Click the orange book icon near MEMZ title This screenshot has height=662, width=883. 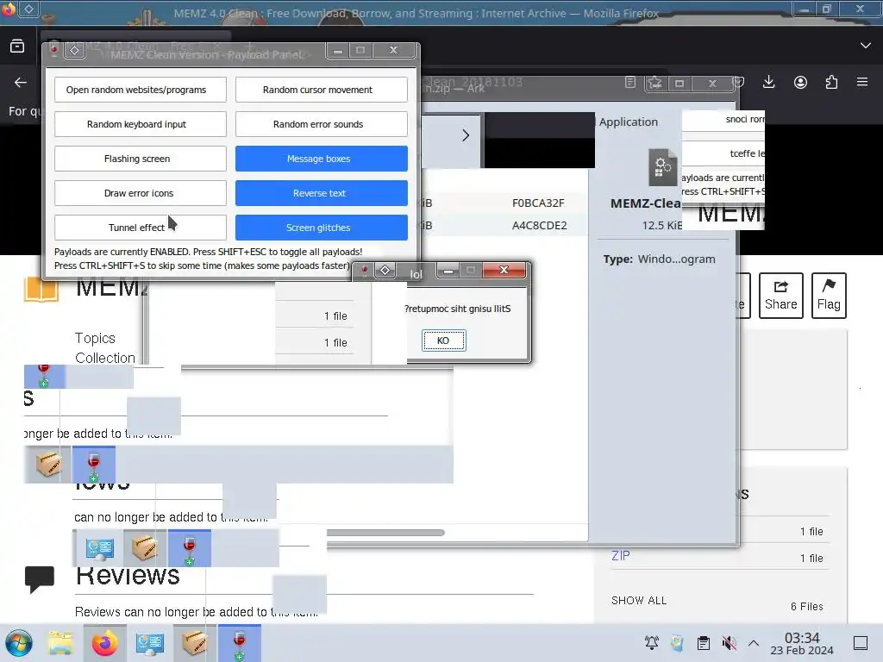tap(41, 290)
